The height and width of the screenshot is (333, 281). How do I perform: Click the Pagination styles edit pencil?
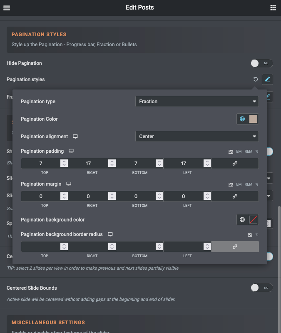click(x=267, y=79)
